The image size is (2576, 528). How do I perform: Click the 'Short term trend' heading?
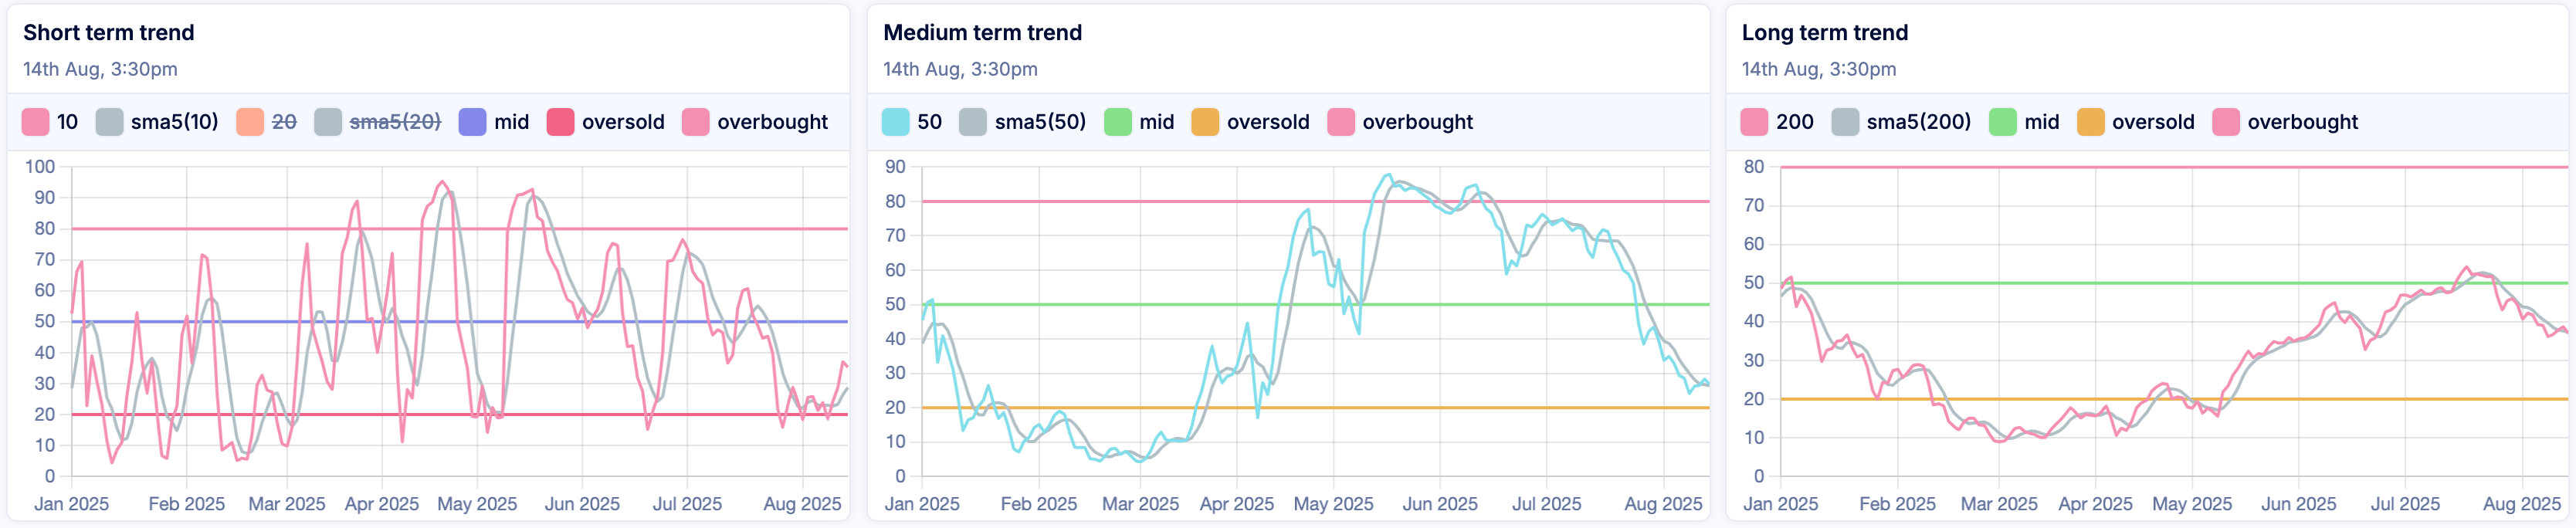point(109,33)
